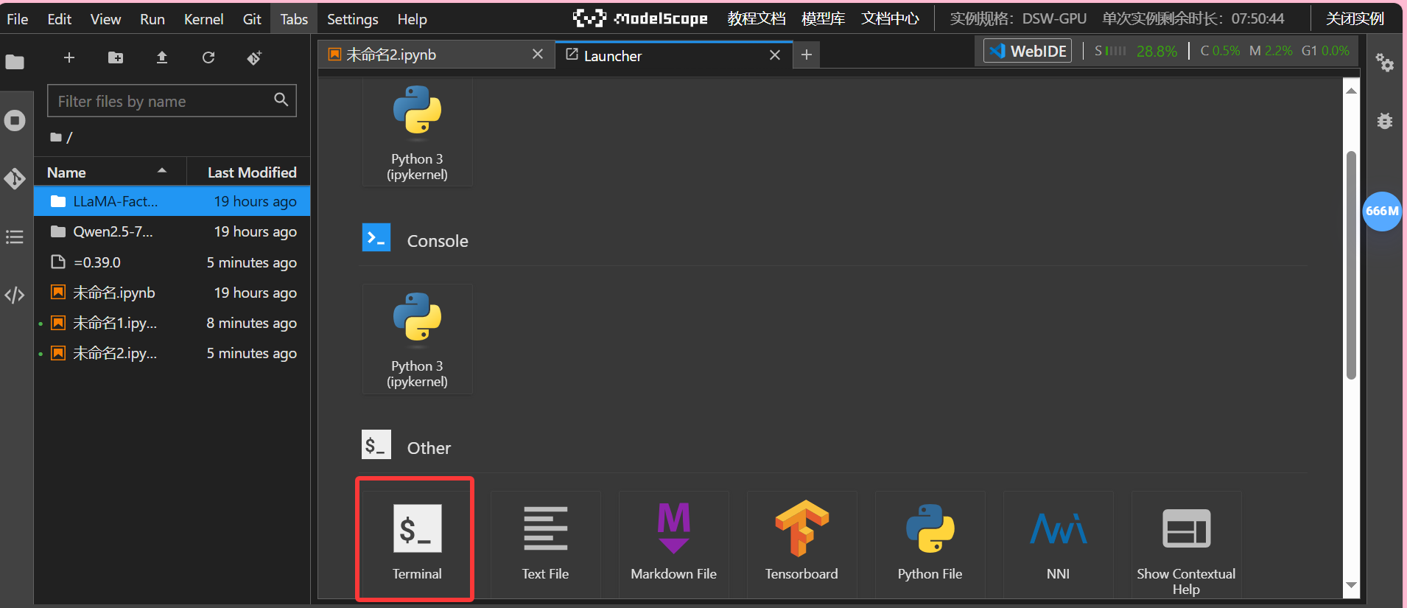This screenshot has height=608, width=1407.
Task: Create a new launcher with plus icon
Action: 69,57
